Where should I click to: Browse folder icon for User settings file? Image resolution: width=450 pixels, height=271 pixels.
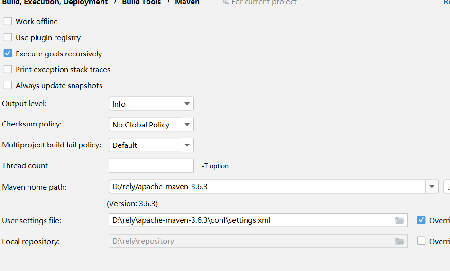tap(399, 220)
